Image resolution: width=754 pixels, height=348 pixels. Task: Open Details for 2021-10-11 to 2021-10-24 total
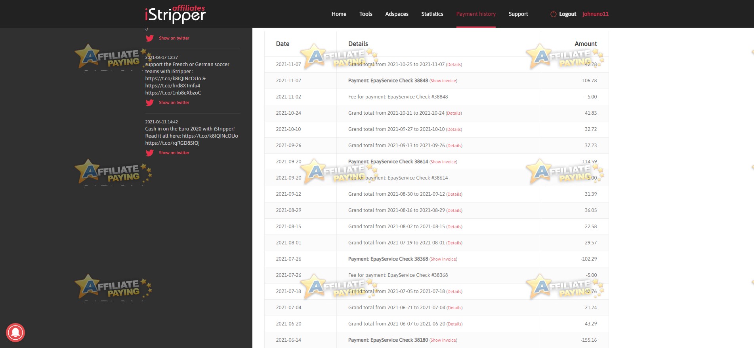tap(454, 113)
